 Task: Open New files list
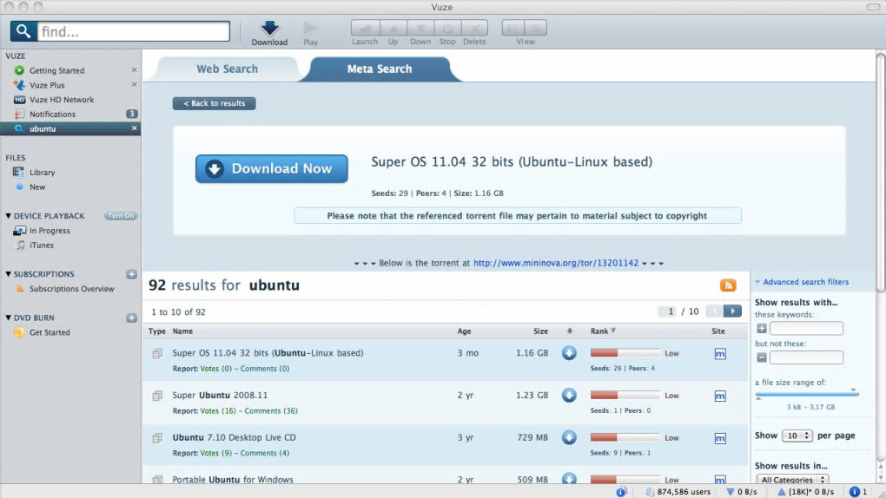point(37,187)
